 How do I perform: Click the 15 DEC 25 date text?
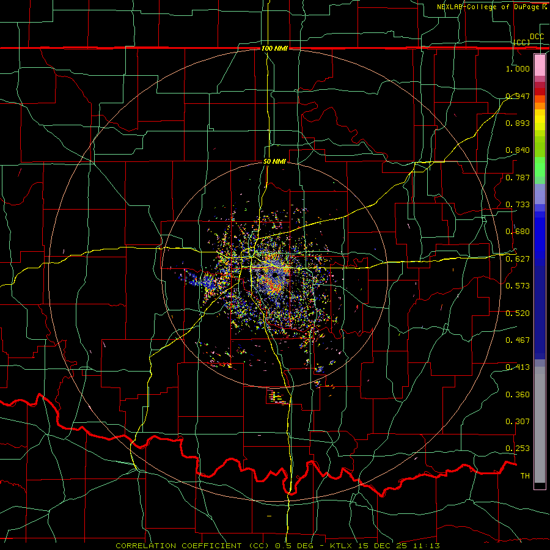383,546
